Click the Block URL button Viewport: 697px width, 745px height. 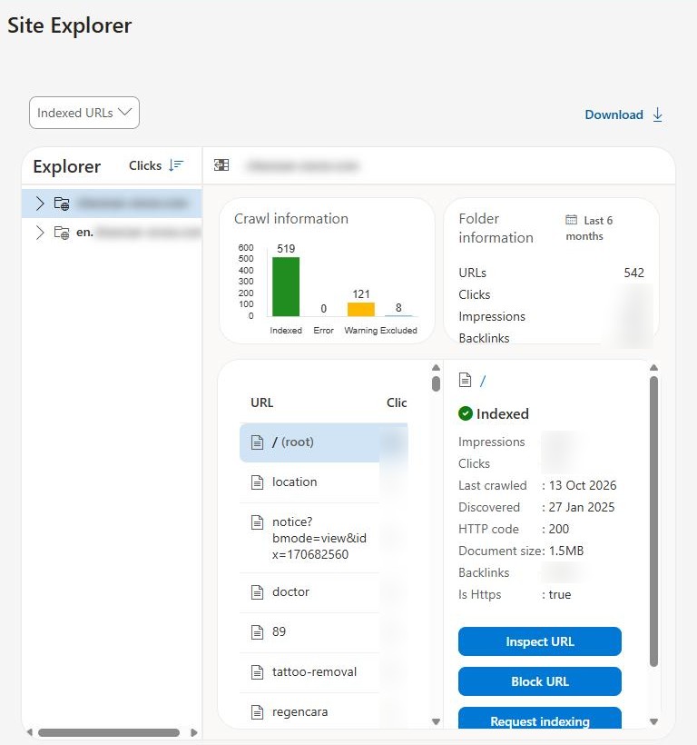[539, 681]
